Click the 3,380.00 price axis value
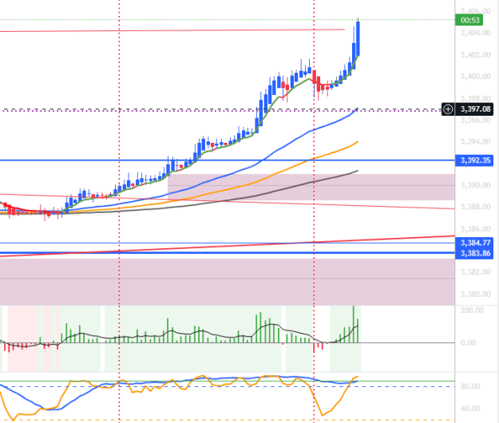 tap(476, 294)
